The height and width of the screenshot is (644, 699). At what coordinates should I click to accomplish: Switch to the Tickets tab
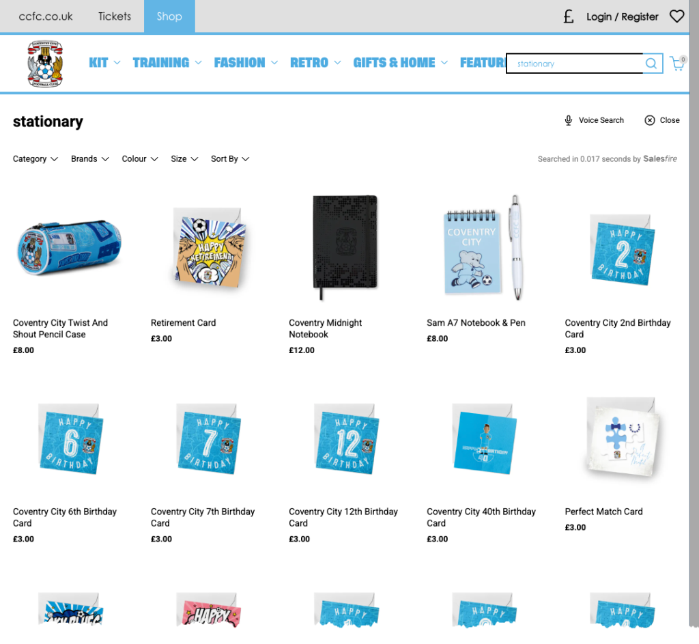pos(115,16)
